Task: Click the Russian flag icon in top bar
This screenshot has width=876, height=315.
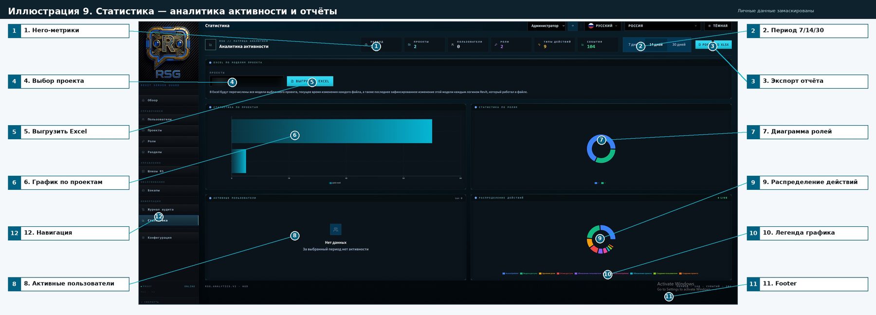Action: pyautogui.click(x=591, y=26)
